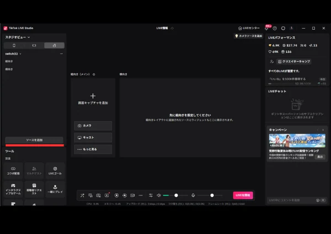Adjust the microphone volume slider
This screenshot has height=234, width=331.
coord(210,195)
